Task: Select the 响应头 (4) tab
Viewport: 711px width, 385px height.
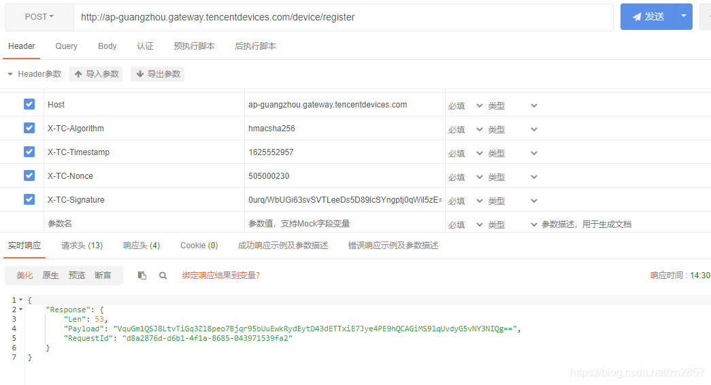Action: pos(142,246)
